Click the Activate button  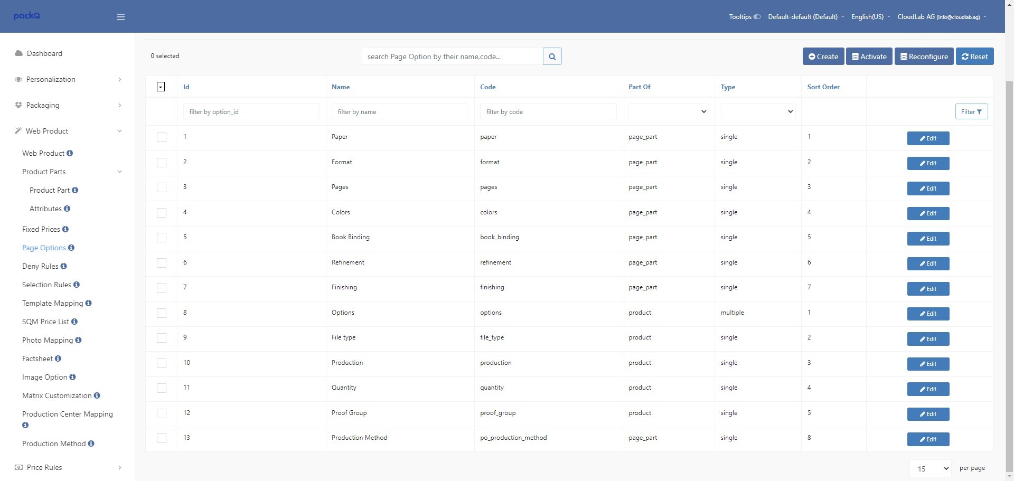point(869,56)
